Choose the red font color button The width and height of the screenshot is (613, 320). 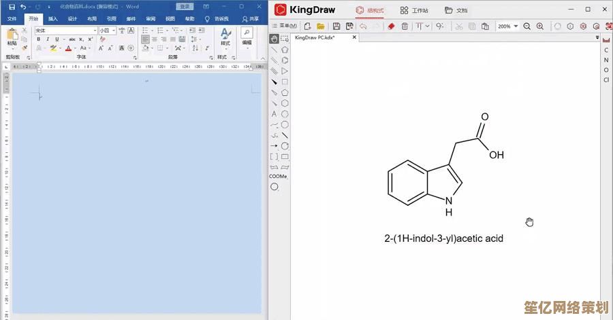67,48
